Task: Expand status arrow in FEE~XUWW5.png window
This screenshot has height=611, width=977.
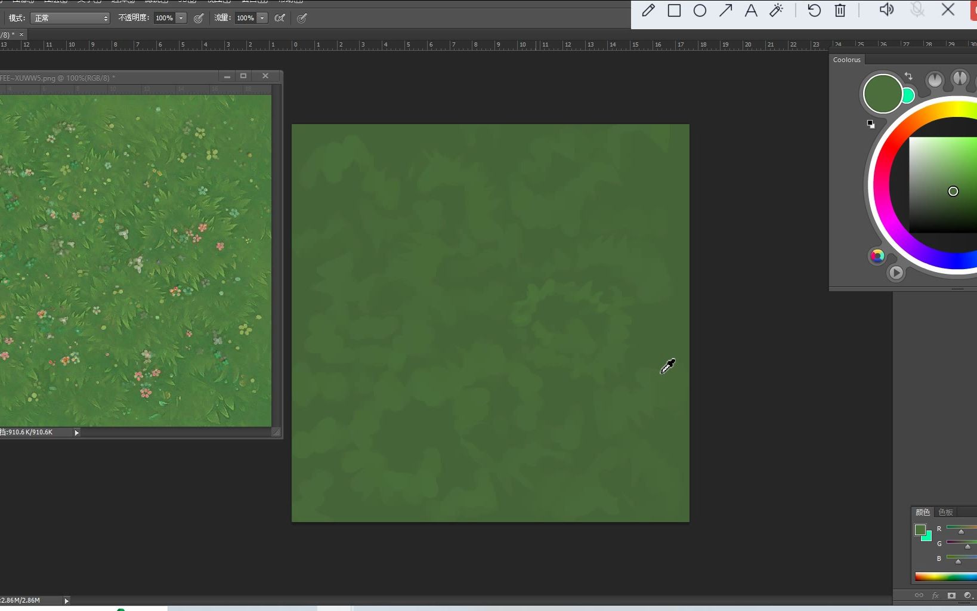Action: [x=76, y=433]
